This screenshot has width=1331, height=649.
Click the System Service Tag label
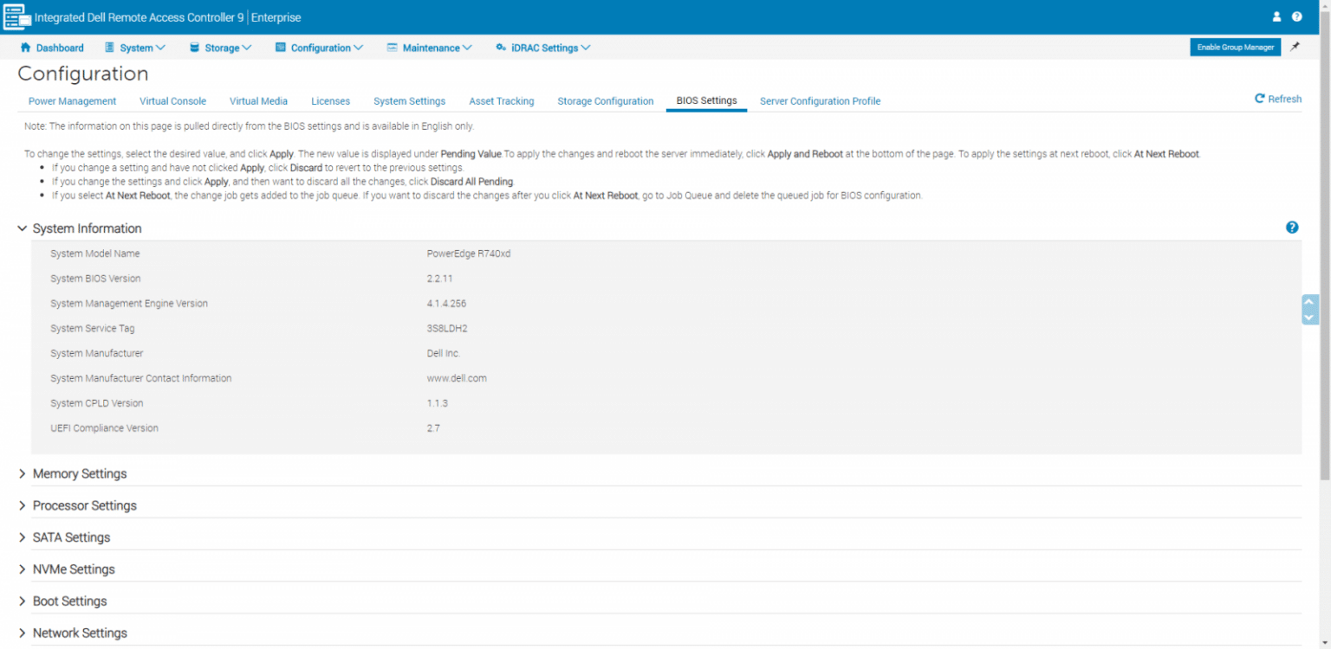(x=92, y=329)
